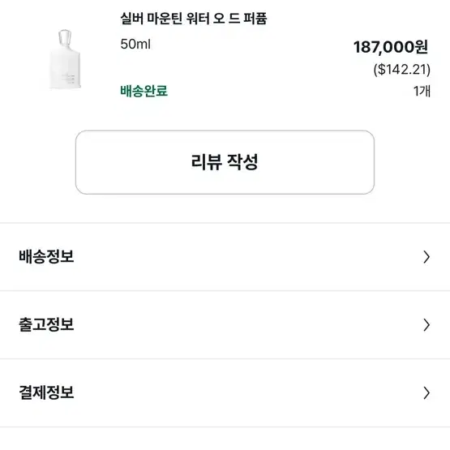Viewport: 450px width, 450px height.
Task: Select the 출고정보 label text
Action: (46, 324)
